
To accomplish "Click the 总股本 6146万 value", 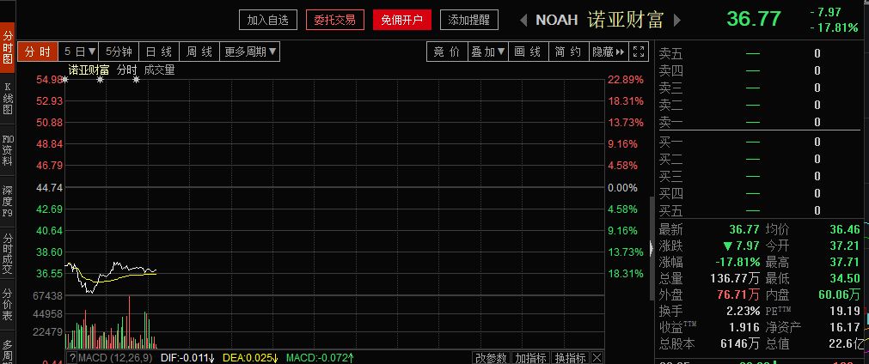I will point(740,344).
